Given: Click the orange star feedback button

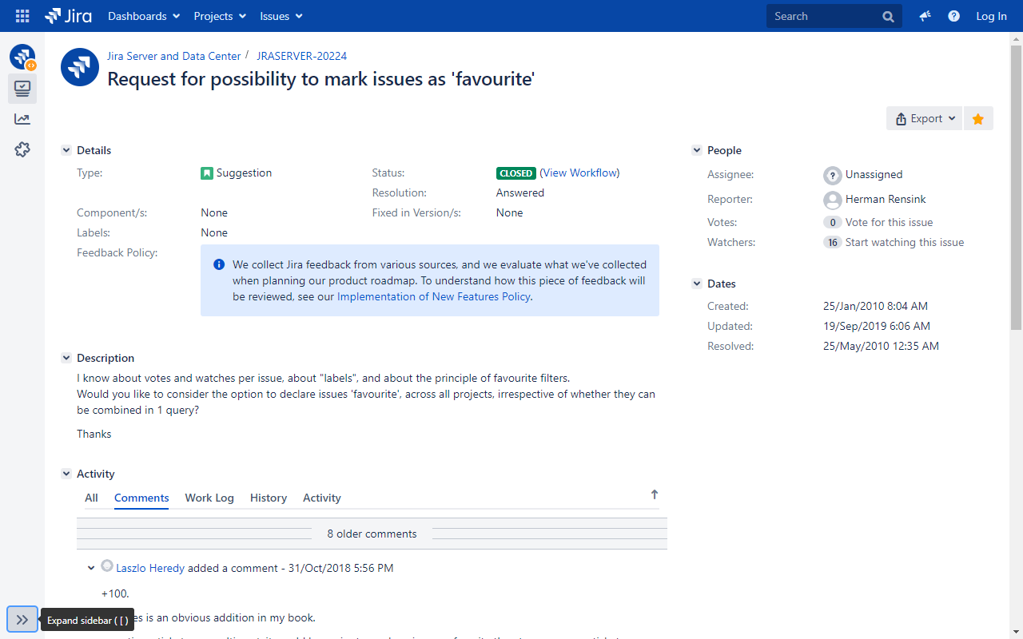Looking at the screenshot, I should tap(978, 118).
